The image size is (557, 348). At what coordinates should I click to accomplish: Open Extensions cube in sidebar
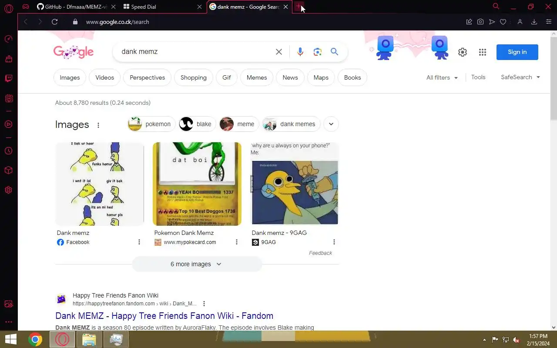pyautogui.click(x=8, y=170)
